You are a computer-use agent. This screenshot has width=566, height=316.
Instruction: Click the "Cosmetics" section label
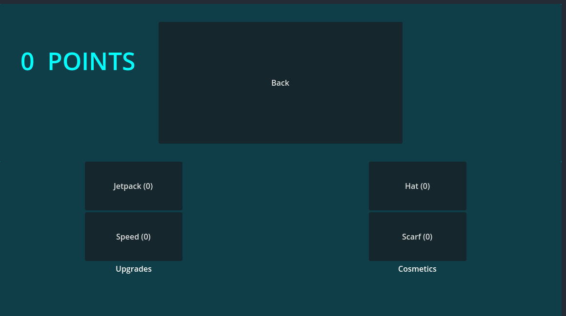(417, 269)
